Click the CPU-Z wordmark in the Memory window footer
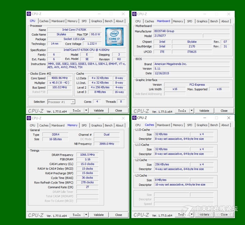This screenshot has width=245, height=225. click(x=36, y=215)
